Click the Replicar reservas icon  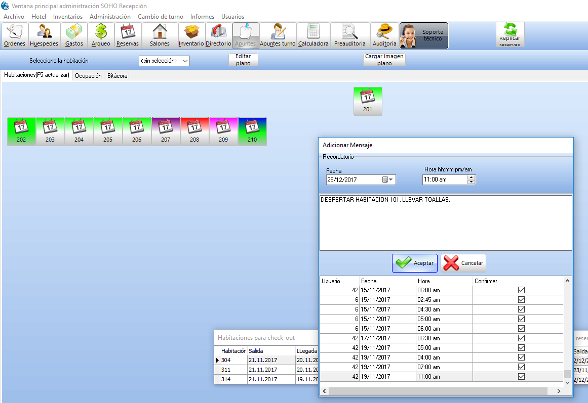tap(509, 35)
